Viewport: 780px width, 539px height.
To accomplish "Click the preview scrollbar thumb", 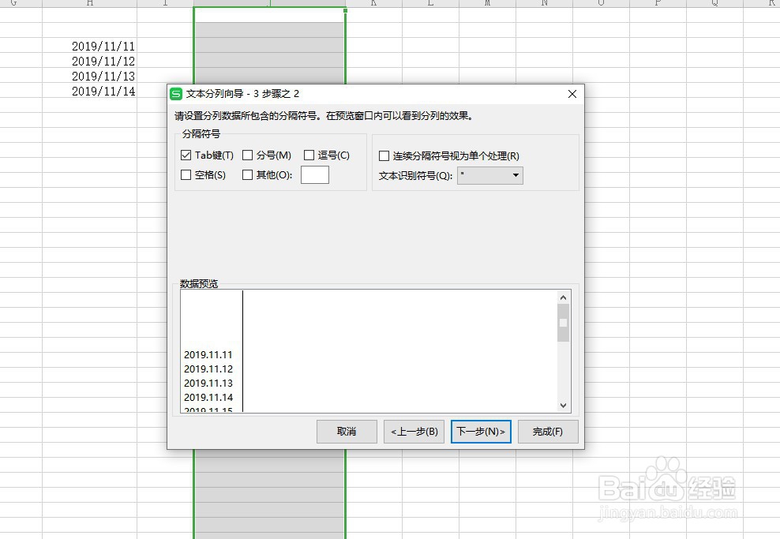I will point(563,324).
